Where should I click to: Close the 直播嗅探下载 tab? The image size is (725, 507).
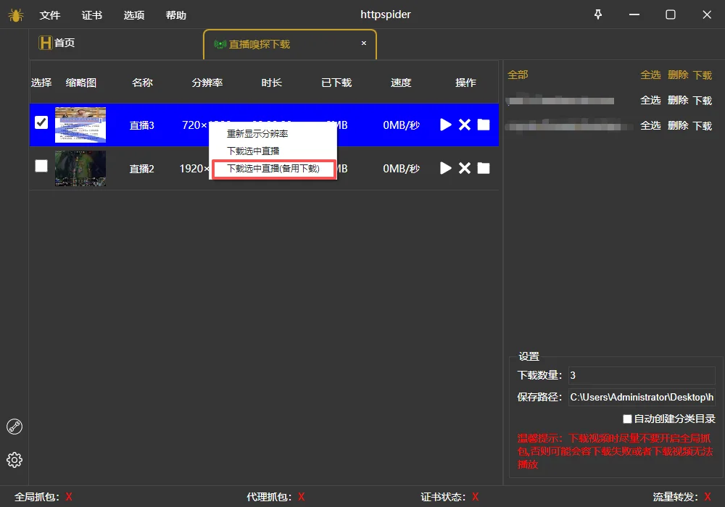pos(364,43)
